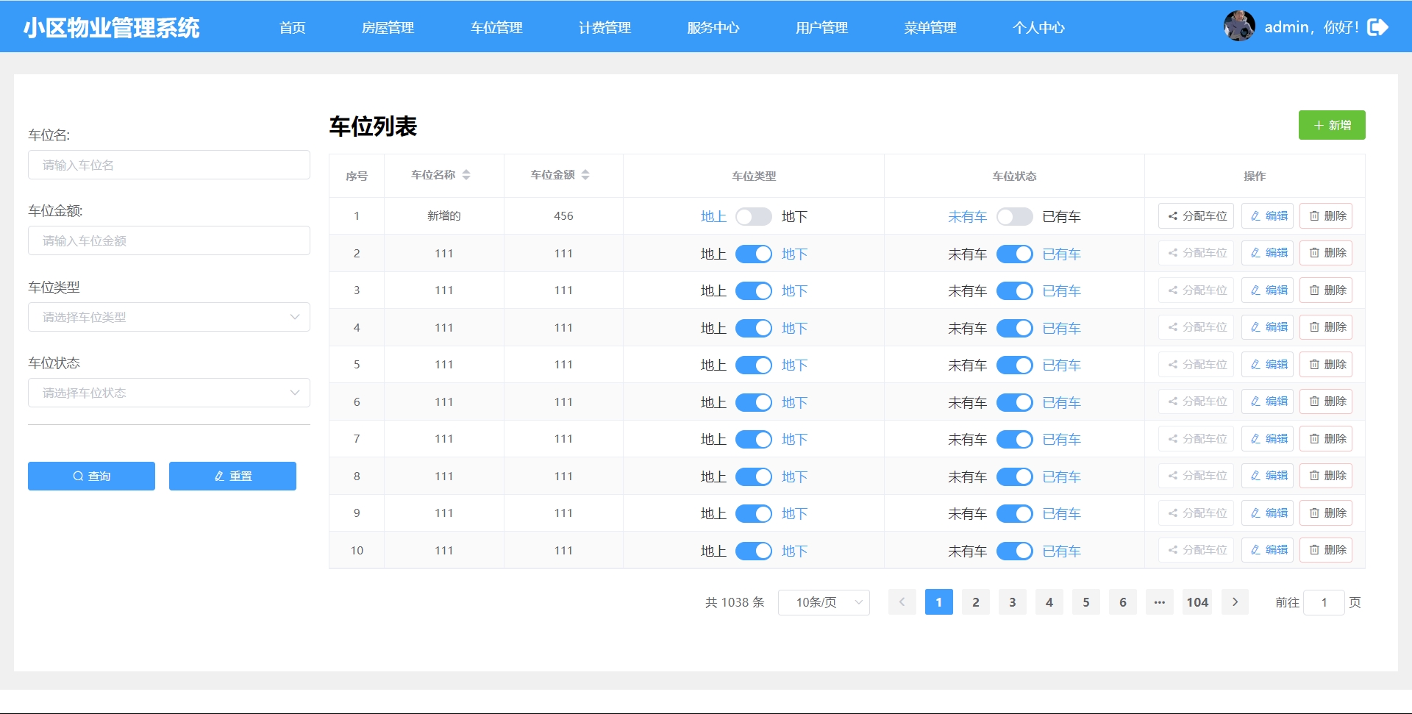The image size is (1412, 714).
Task: Open 首页 in the top navigation
Action: pos(293,27)
